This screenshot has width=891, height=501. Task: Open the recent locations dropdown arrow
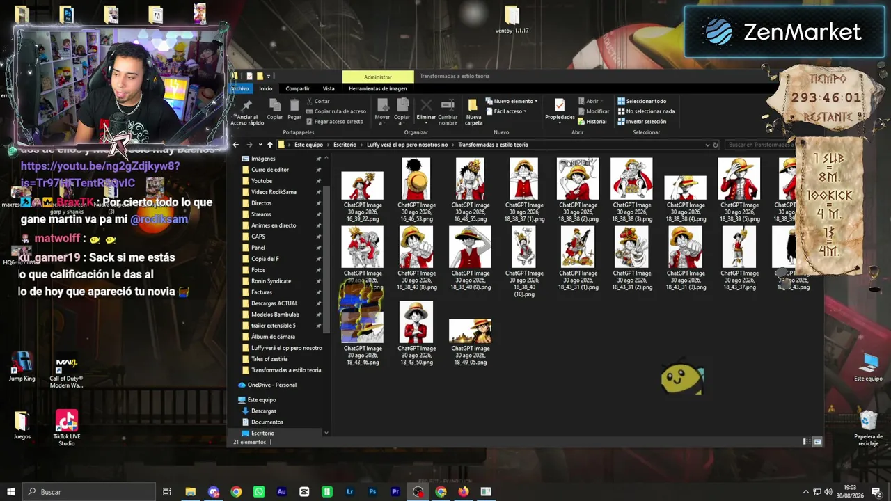[260, 145]
